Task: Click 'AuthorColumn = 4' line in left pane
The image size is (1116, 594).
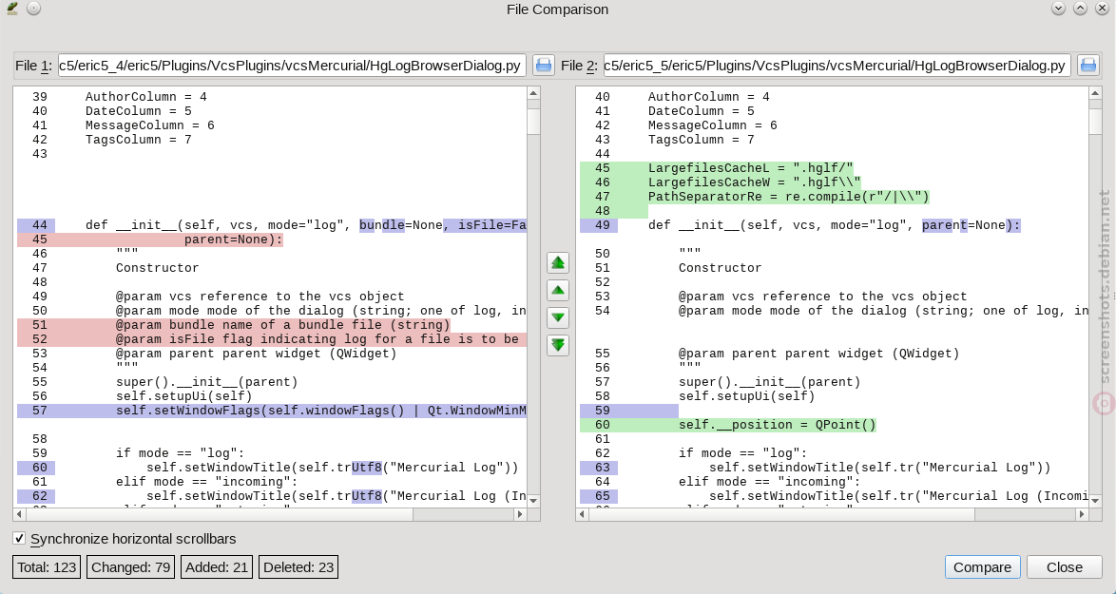Action: click(x=145, y=97)
